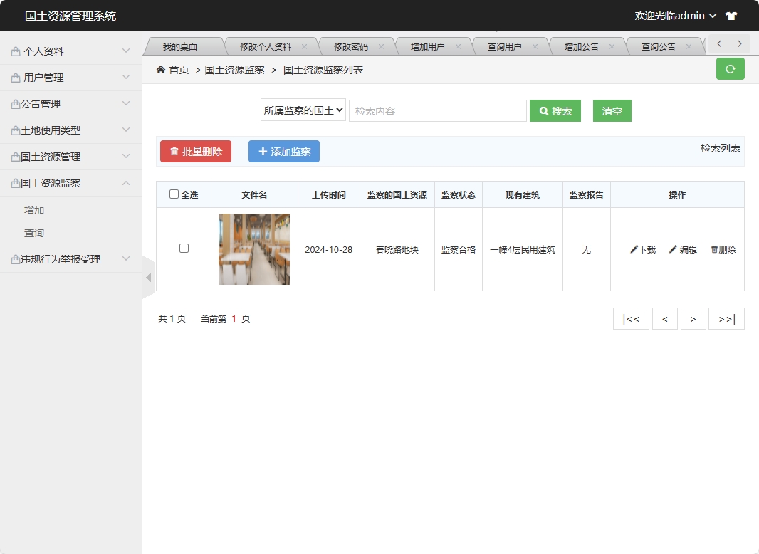Open the 所属监察的国土 dropdown
Viewport: 759px width, 554px height.
click(x=303, y=110)
